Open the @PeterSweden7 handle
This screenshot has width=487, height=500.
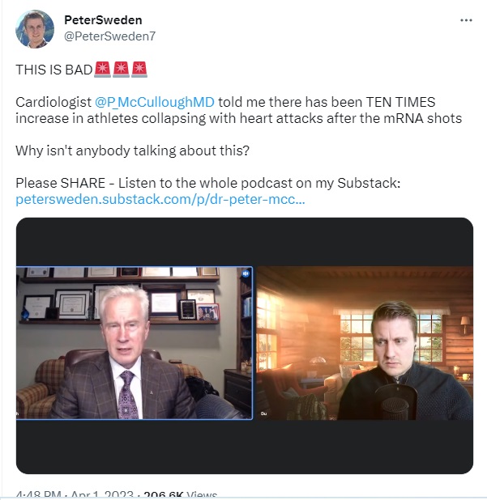[x=110, y=36]
